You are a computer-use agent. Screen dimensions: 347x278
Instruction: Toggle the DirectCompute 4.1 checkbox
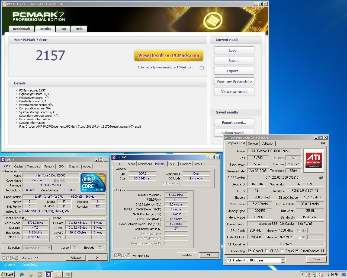297,251
